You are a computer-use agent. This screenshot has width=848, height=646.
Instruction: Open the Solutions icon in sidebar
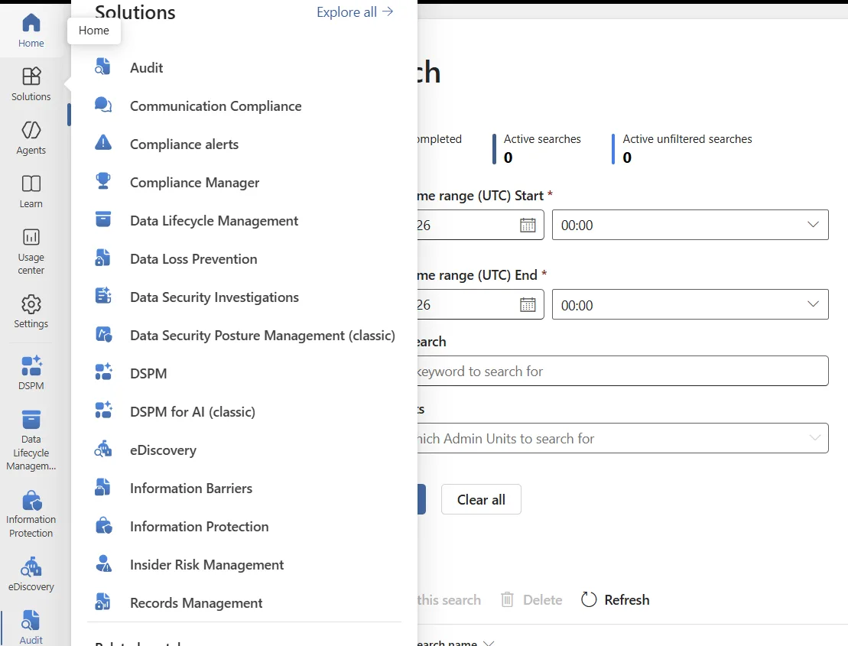click(31, 76)
